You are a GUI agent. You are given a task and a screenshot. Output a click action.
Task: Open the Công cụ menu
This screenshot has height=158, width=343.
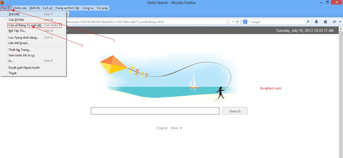(88, 8)
